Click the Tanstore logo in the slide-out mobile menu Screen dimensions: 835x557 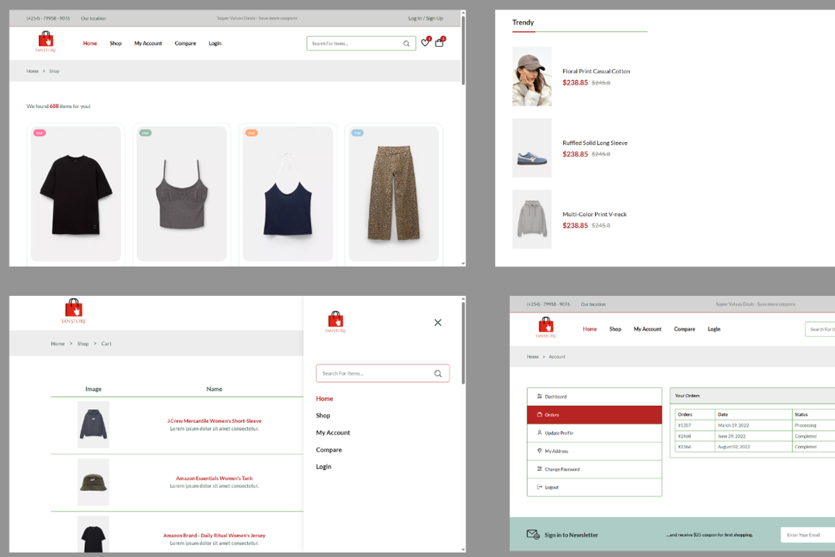click(x=335, y=322)
